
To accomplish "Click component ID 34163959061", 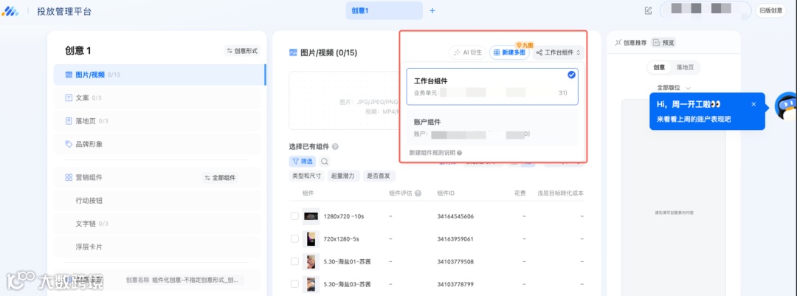I will tap(455, 239).
